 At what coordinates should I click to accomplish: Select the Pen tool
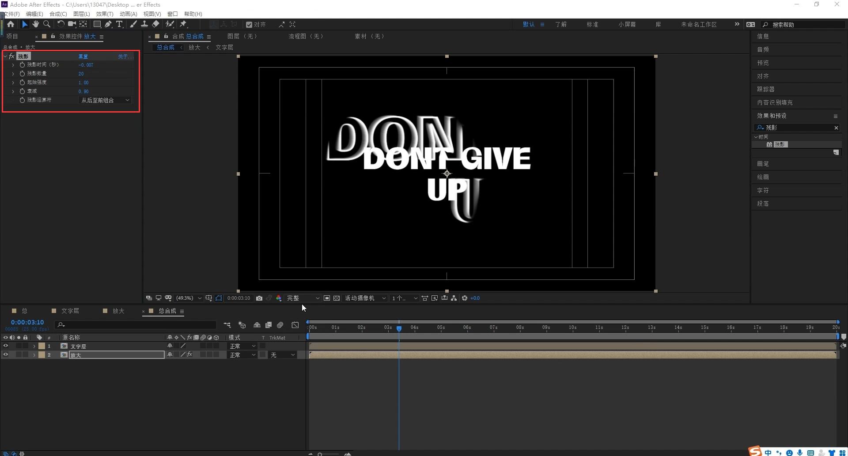coord(108,24)
